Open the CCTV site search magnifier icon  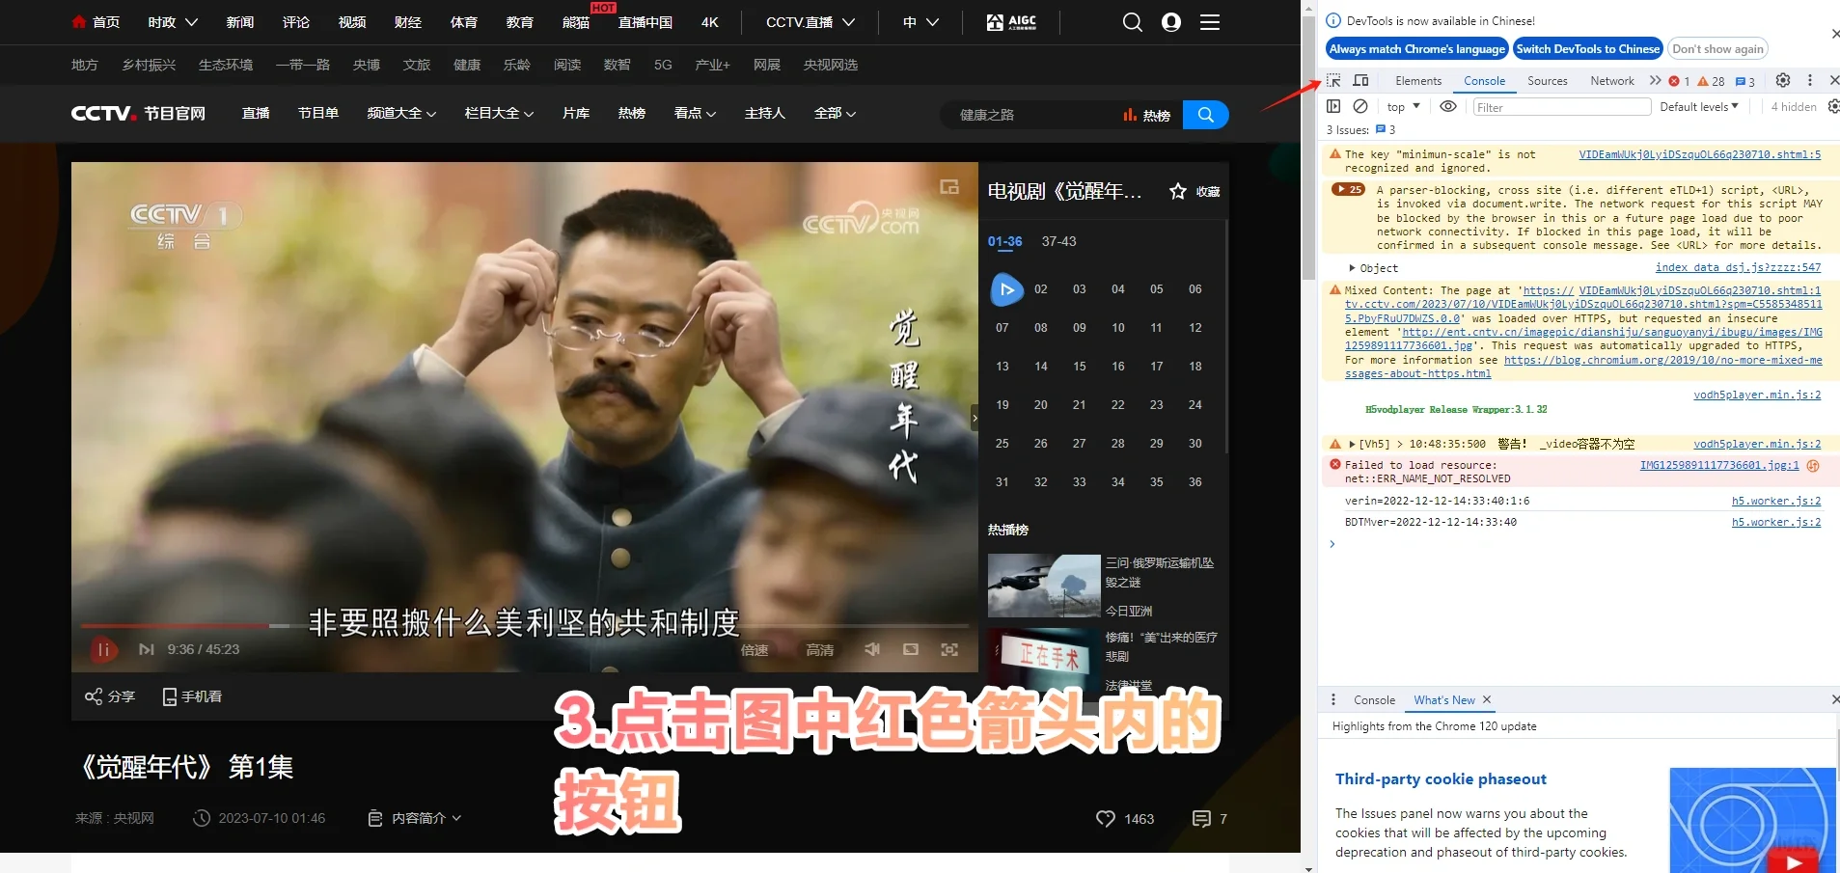tap(1133, 21)
